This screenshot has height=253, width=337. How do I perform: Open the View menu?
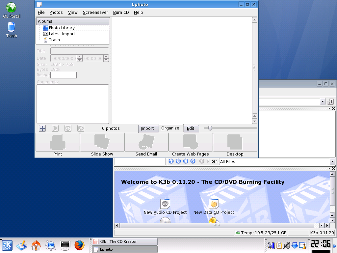[73, 13]
